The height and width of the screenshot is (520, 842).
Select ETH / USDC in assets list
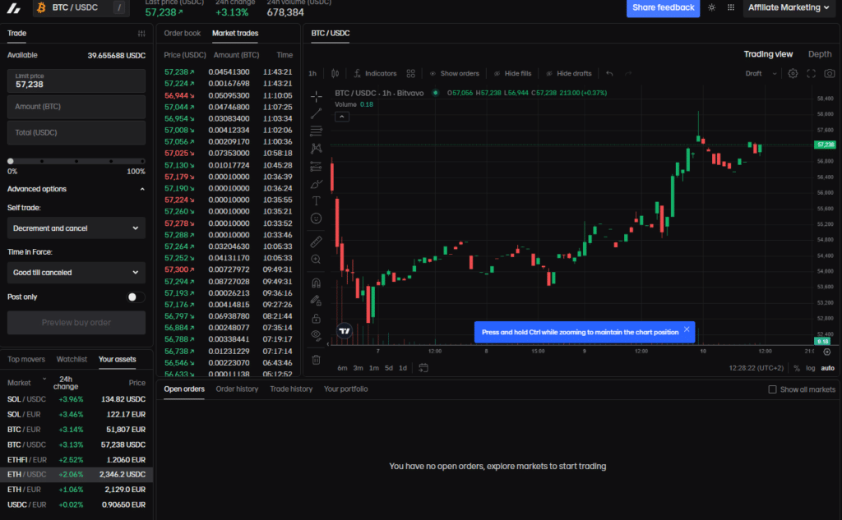click(x=76, y=475)
